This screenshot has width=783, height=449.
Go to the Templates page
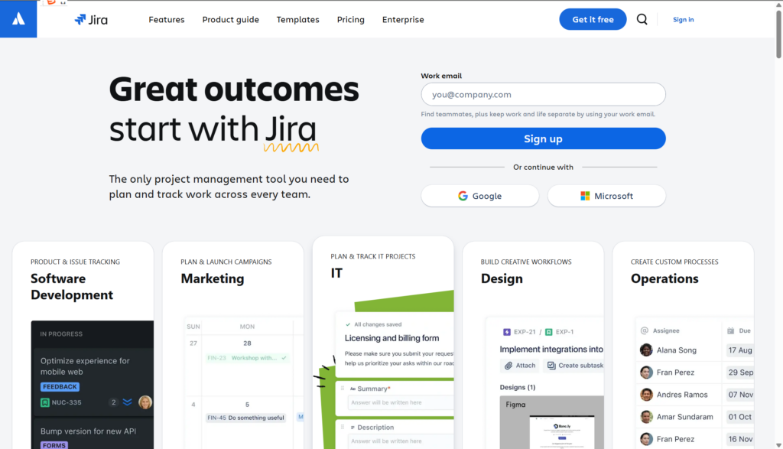[x=297, y=20]
